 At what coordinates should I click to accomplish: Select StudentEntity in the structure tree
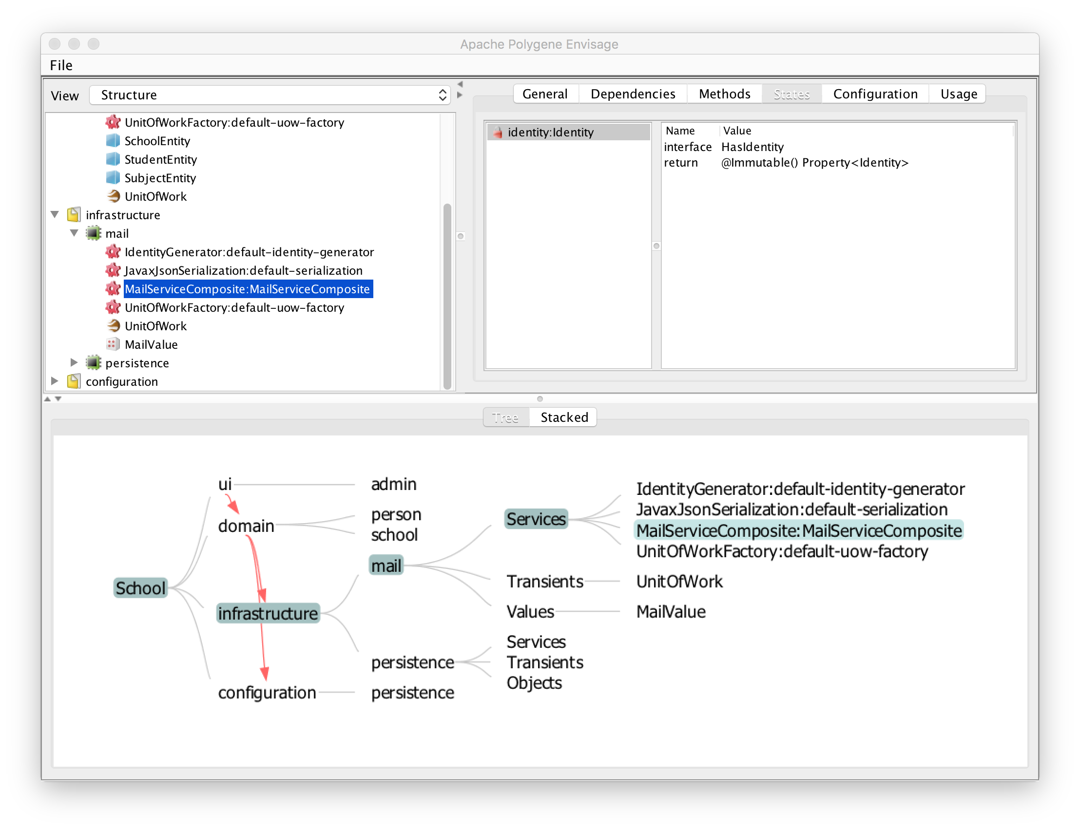coord(160,160)
